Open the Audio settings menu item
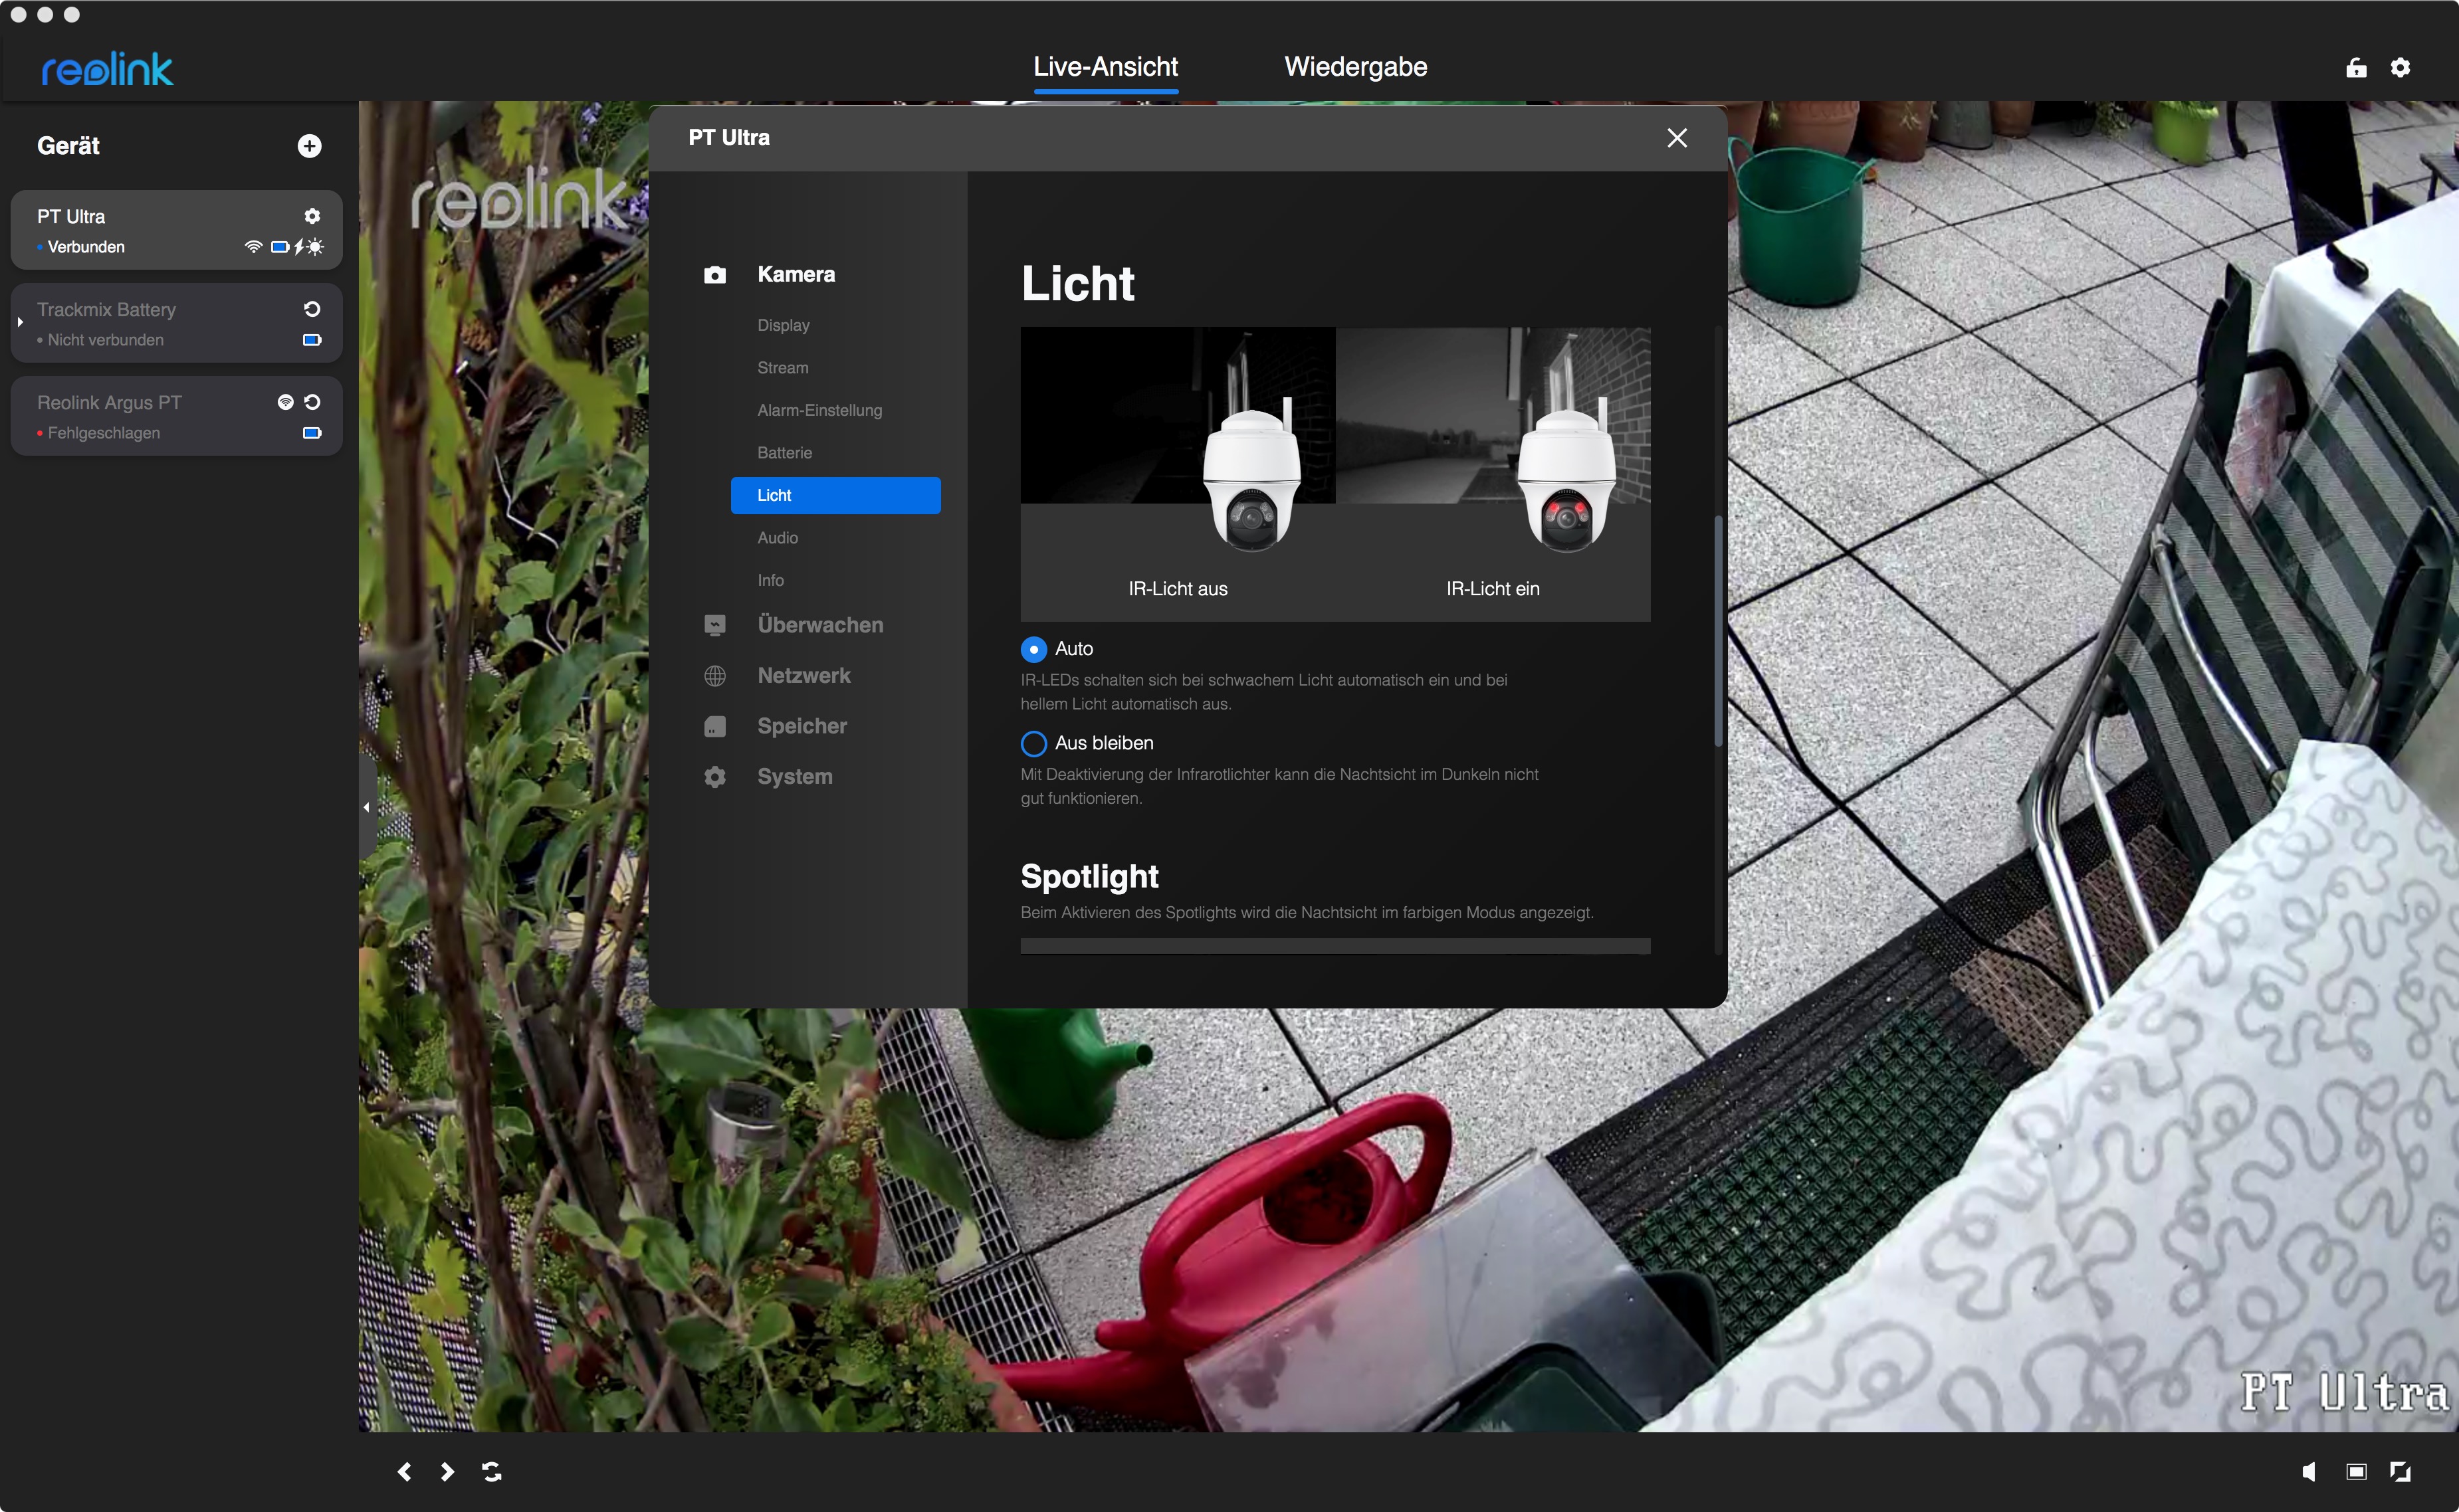The height and width of the screenshot is (1512, 2459). (x=778, y=538)
